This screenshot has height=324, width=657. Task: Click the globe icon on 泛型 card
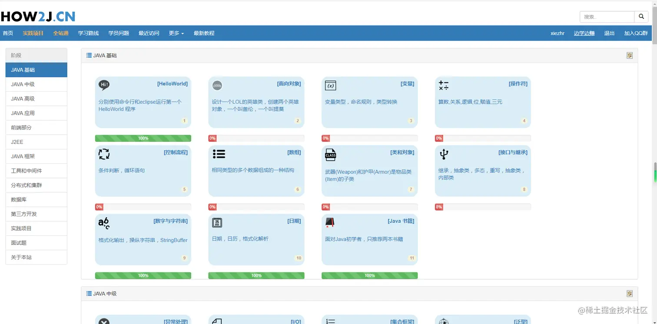click(x=444, y=321)
